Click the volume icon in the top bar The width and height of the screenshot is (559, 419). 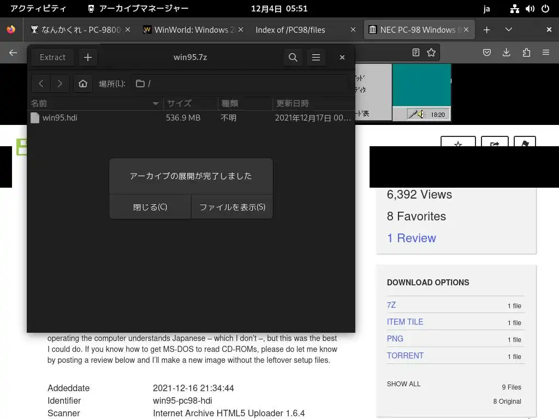[530, 9]
